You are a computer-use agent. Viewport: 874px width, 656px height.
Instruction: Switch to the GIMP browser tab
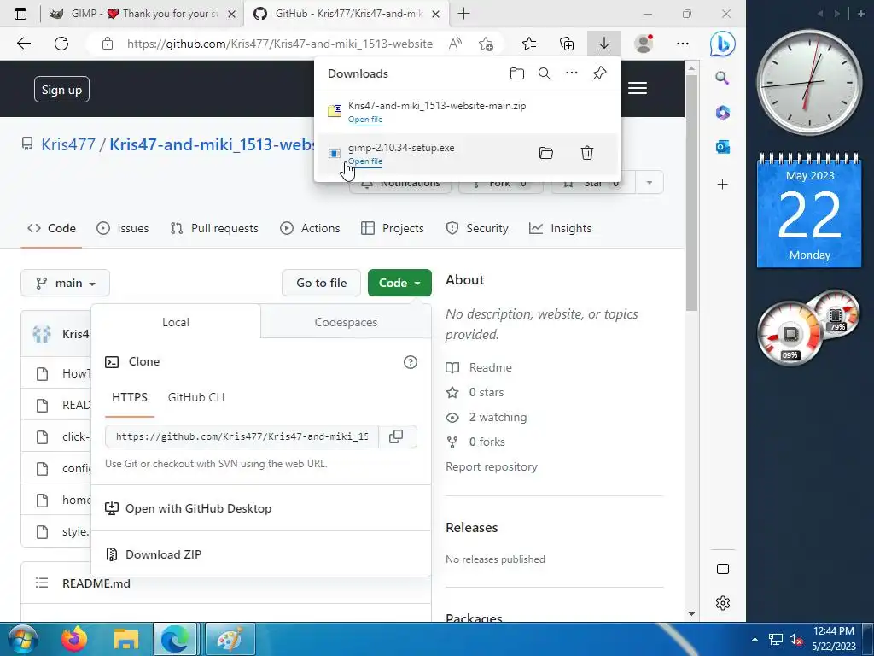143,14
